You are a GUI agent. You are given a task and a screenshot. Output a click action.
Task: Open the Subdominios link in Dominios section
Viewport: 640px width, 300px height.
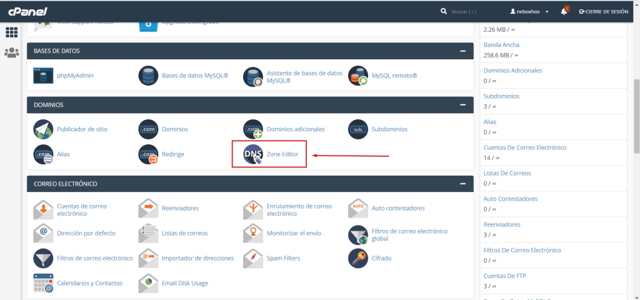point(389,129)
